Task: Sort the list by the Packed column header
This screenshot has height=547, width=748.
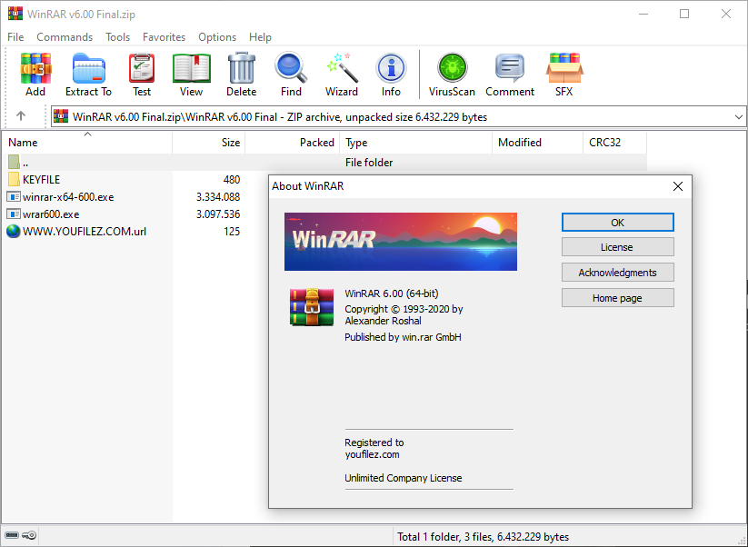Action: pos(293,142)
